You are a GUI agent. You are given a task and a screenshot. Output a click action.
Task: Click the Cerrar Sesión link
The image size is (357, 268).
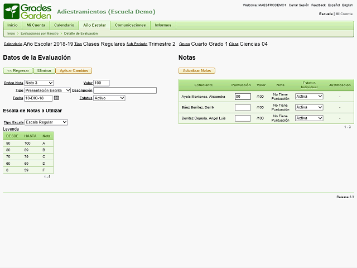pos(300,5)
